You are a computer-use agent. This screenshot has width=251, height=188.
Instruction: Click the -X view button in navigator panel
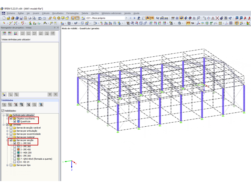4,33
